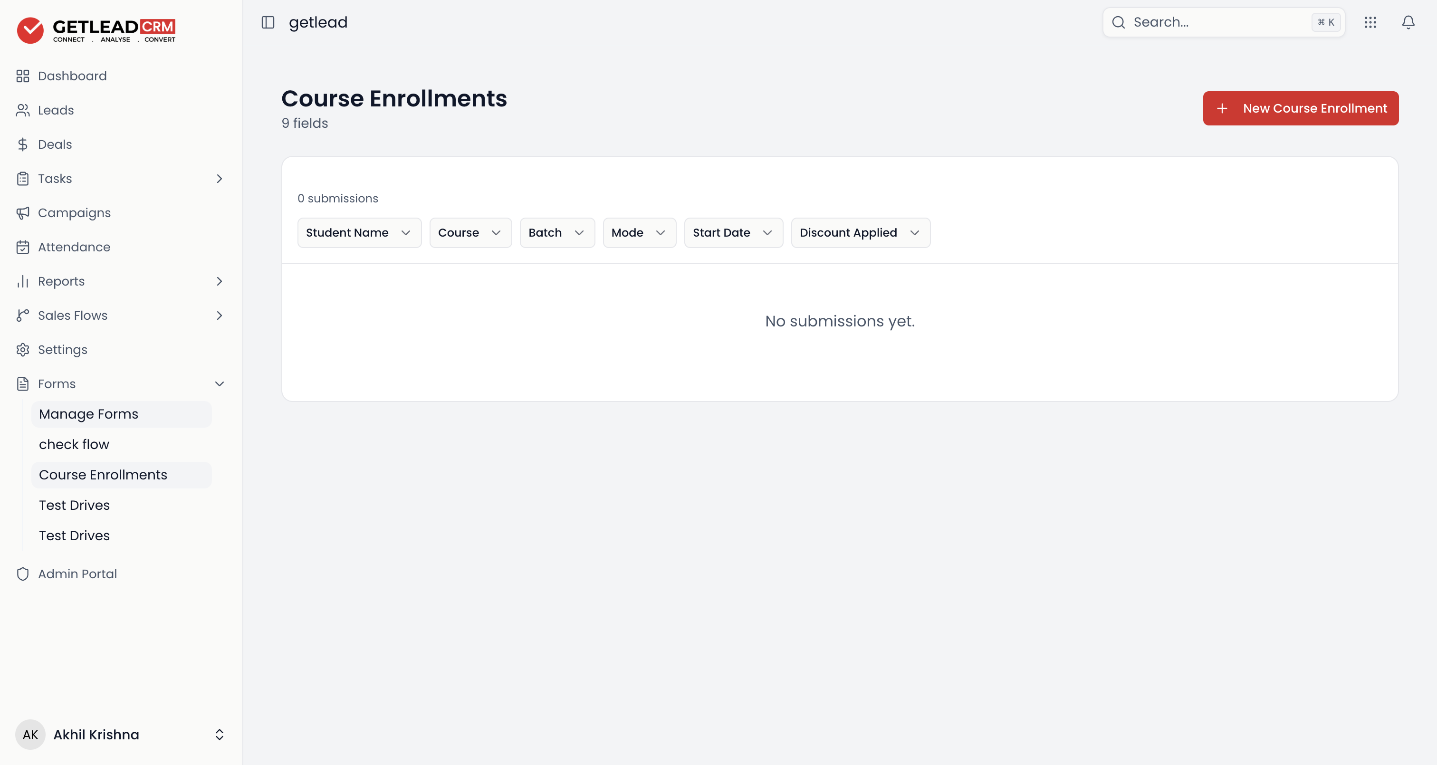Open the Student Name column dropdown

tap(359, 233)
